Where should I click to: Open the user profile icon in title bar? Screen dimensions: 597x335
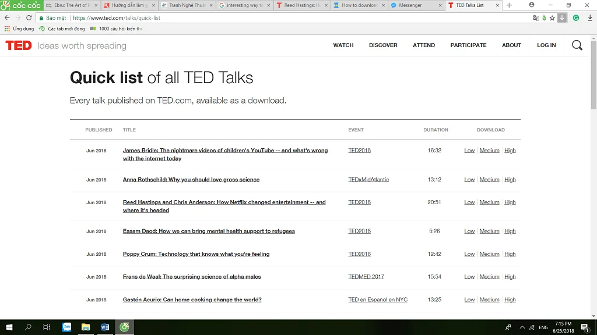click(x=532, y=5)
